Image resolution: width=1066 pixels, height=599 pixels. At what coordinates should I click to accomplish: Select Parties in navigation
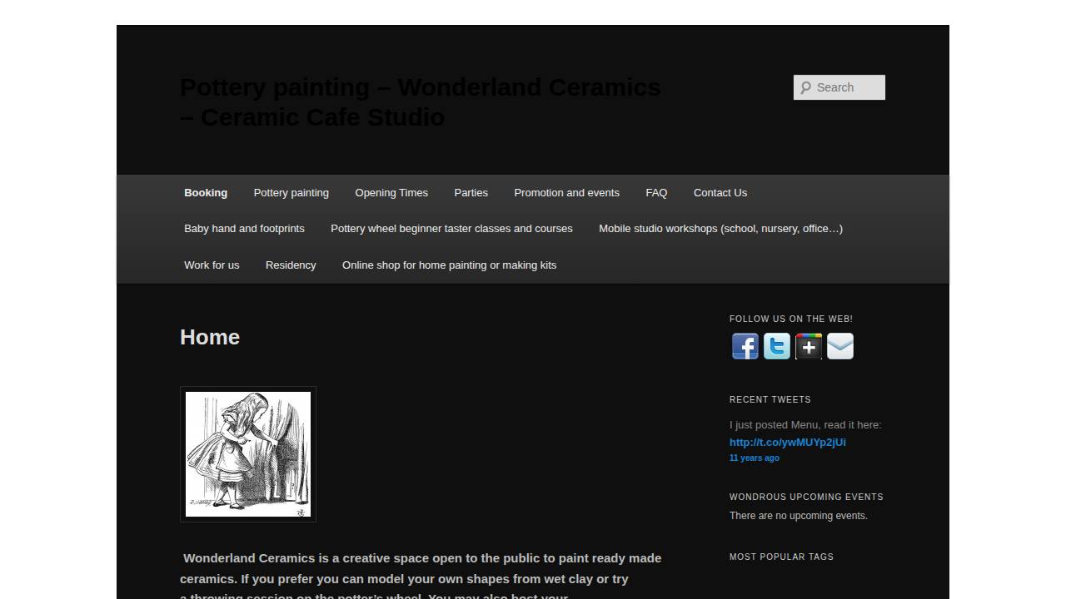tap(471, 193)
